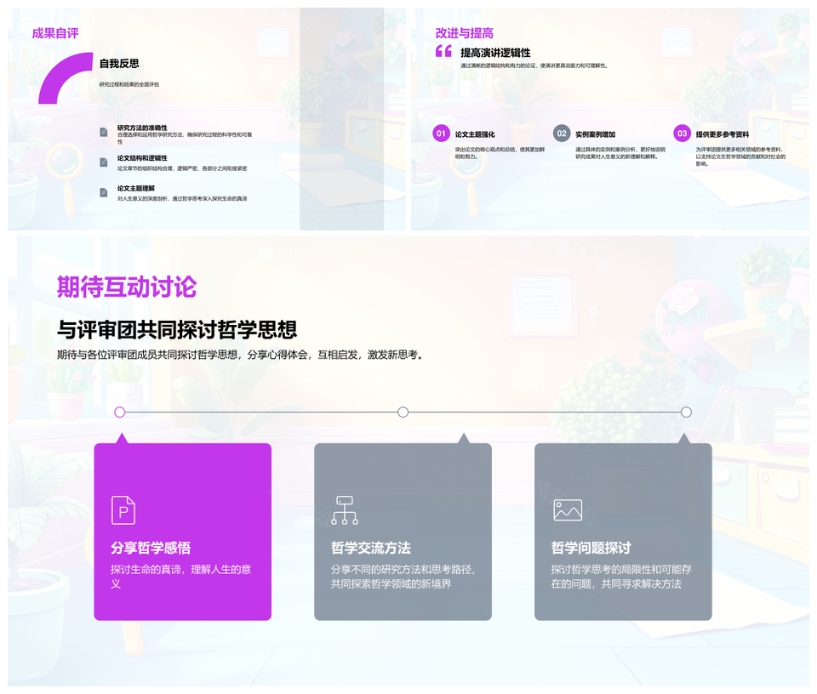Click the purple 03 numbered circle

click(x=682, y=134)
